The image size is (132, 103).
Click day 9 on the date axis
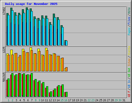(39, 100)
